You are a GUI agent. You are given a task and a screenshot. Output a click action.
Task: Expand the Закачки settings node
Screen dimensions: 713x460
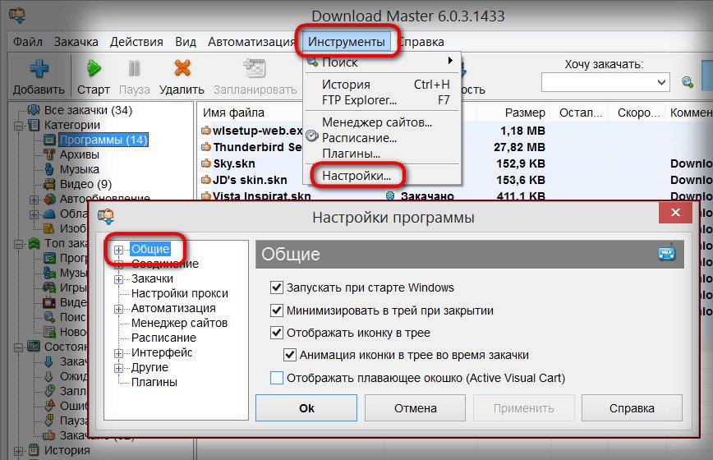[118, 279]
